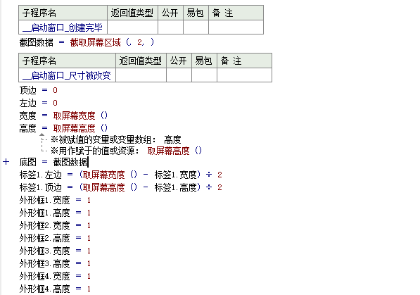Click the 返回值类型 cell of 创建完毕 row
Image resolution: width=420 pixels, height=295 pixels.
[132, 27]
